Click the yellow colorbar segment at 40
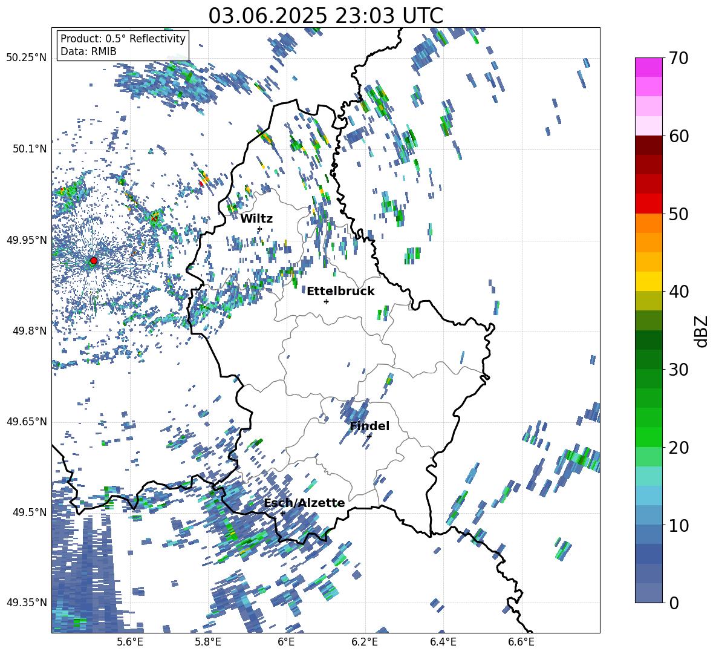The width and height of the screenshot is (716, 654). click(649, 281)
